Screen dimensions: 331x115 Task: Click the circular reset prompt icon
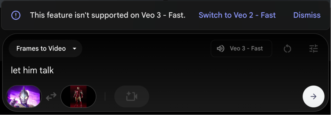click(287, 49)
